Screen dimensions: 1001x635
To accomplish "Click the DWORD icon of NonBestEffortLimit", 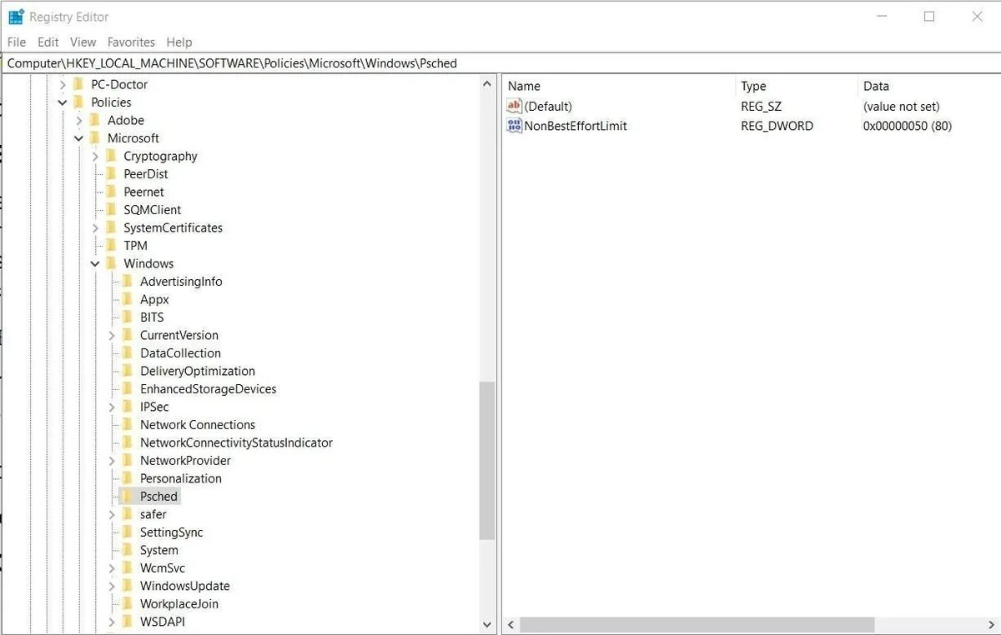I will coord(514,126).
